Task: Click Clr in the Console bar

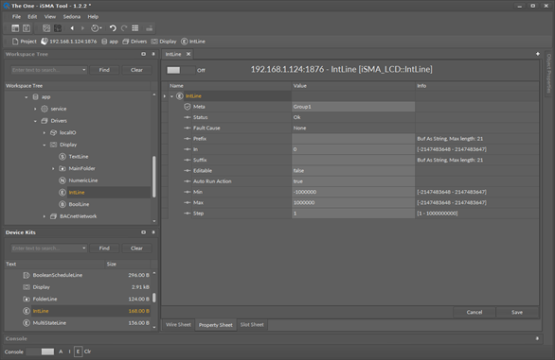Action: pos(87,351)
